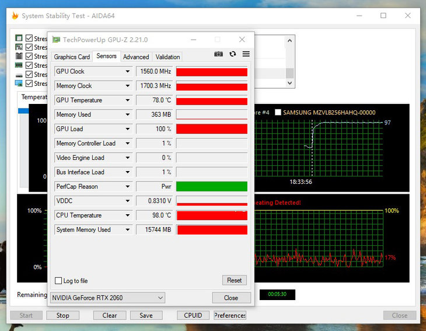
Task: Click the GPU Clock red graph bar
Action: (212, 72)
